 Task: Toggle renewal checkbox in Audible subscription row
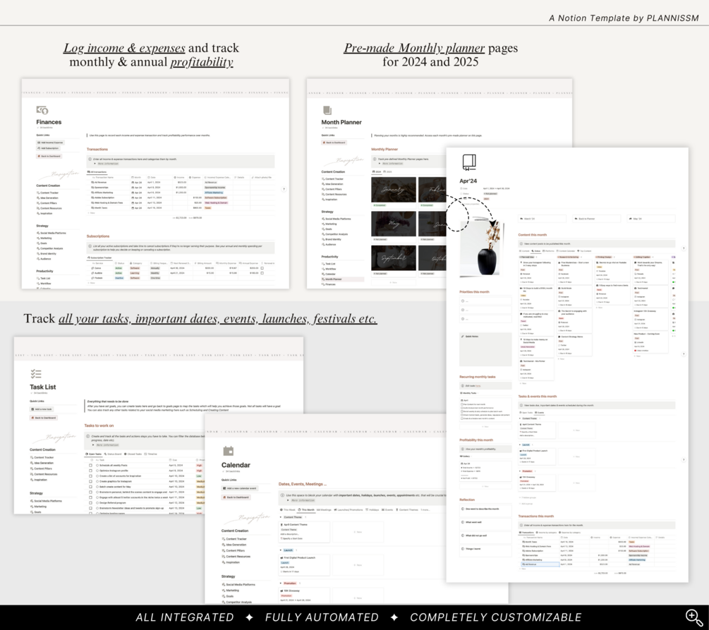pos(262,273)
